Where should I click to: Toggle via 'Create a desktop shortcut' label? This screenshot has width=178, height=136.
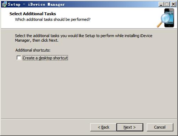click(x=45, y=58)
